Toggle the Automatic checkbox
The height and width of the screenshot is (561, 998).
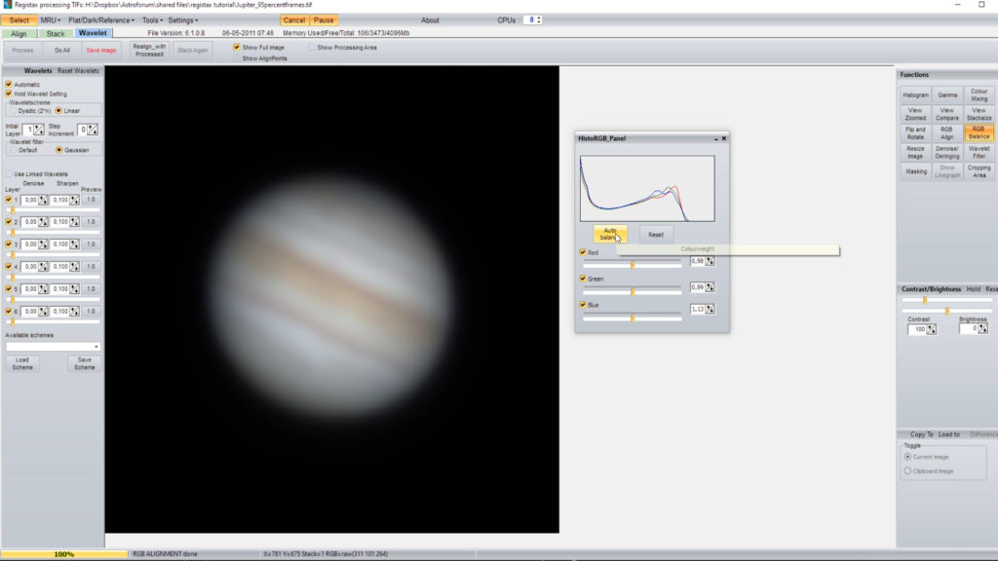pyautogui.click(x=9, y=84)
